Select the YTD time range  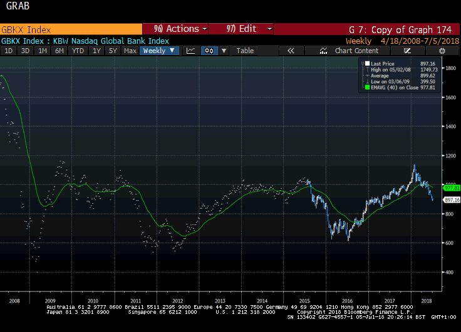(78, 51)
